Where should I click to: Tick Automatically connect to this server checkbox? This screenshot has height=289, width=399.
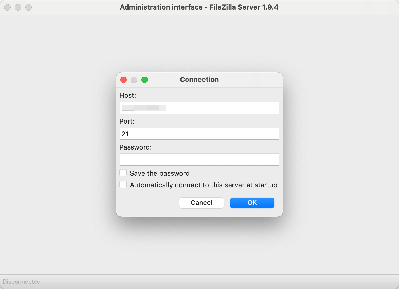[123, 184]
